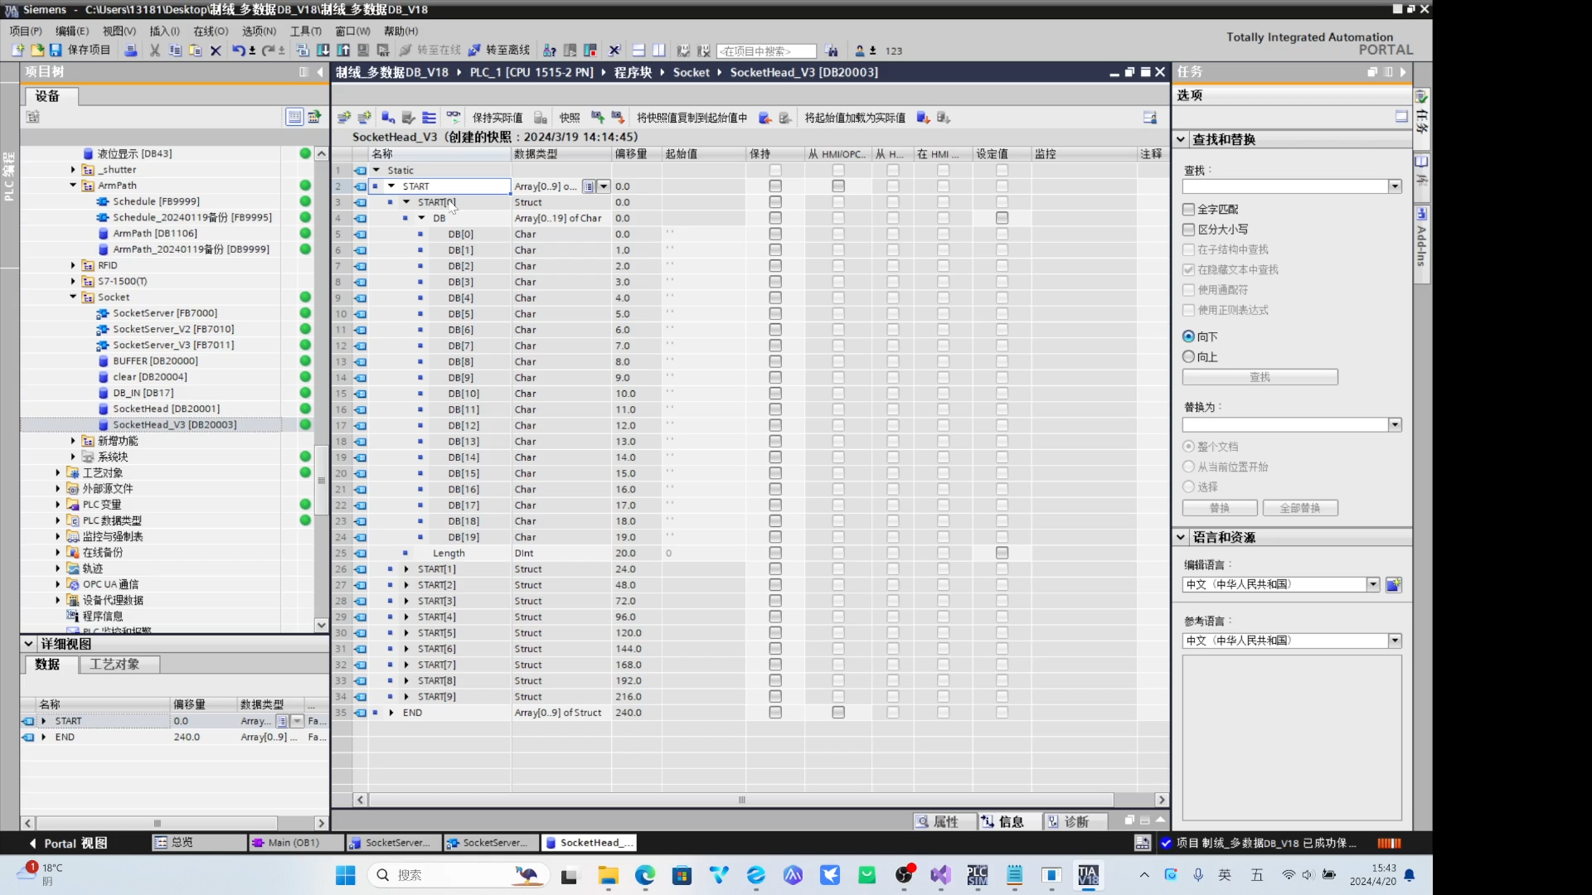Open PLCSIM from Windows taskbar
The height and width of the screenshot is (895, 1592).
coord(978,875)
